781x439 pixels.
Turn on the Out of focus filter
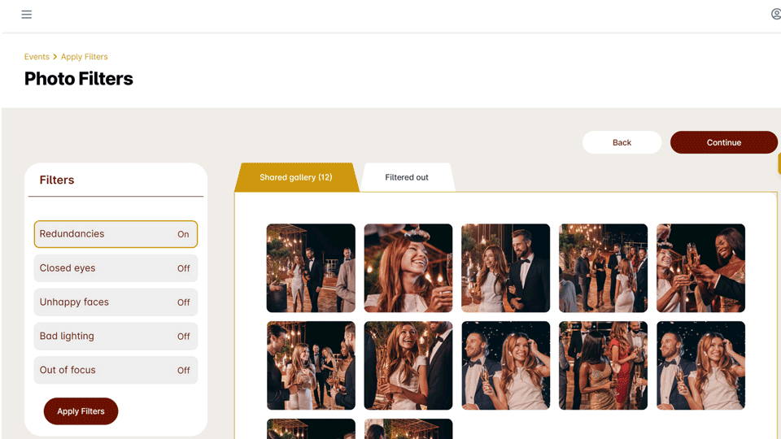click(x=116, y=370)
